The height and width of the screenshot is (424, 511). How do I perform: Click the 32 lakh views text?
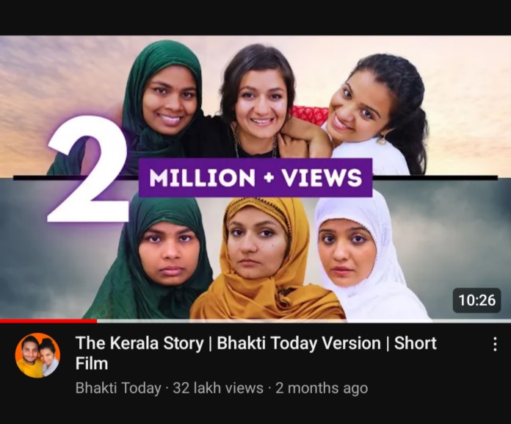tap(218, 388)
